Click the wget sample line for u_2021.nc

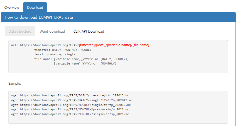point(70,109)
